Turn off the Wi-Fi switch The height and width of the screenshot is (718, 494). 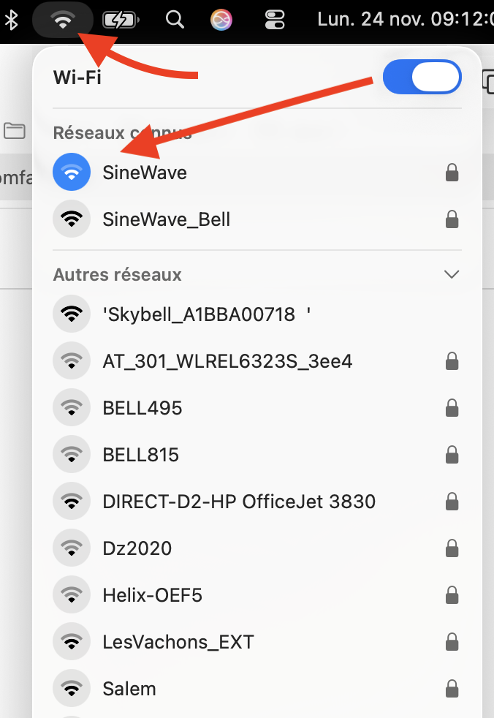422,77
